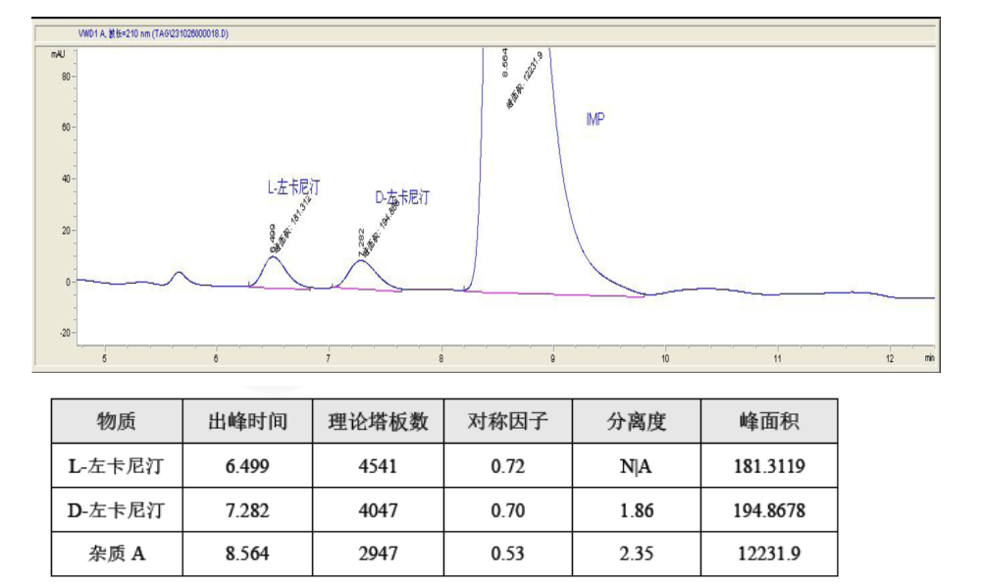Select the 对称因子 column header
The height and width of the screenshot is (585, 984).
pos(507,421)
